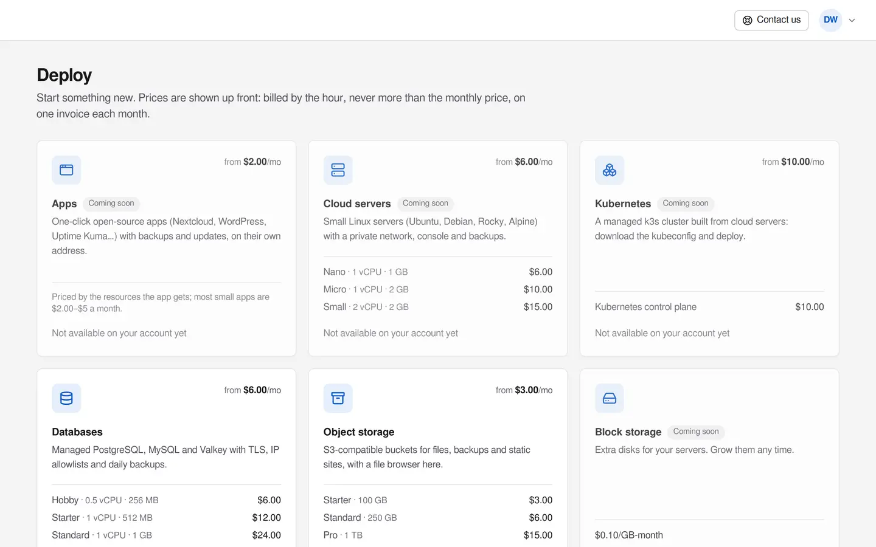Click the $0.10/GB-month price text

[629, 535]
